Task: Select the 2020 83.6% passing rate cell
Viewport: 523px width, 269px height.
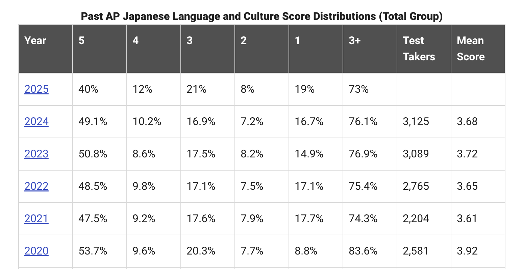Action: [x=370, y=251]
